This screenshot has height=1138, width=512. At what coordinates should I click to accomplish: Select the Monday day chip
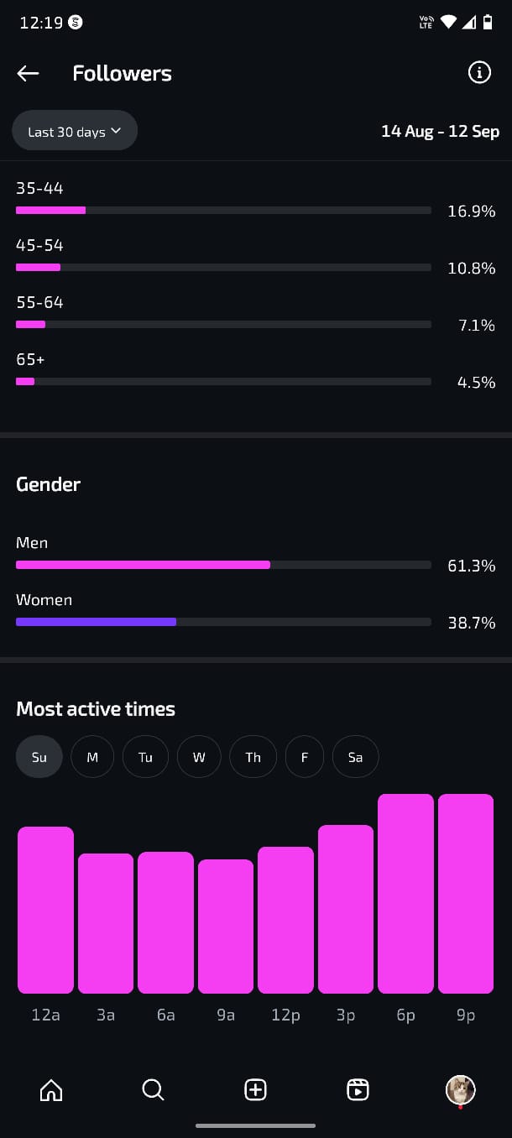point(92,757)
